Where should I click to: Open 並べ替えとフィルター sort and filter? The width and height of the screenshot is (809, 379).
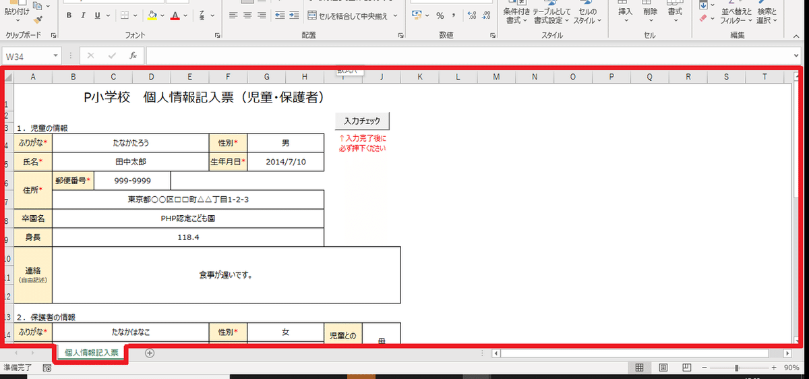[x=735, y=13]
